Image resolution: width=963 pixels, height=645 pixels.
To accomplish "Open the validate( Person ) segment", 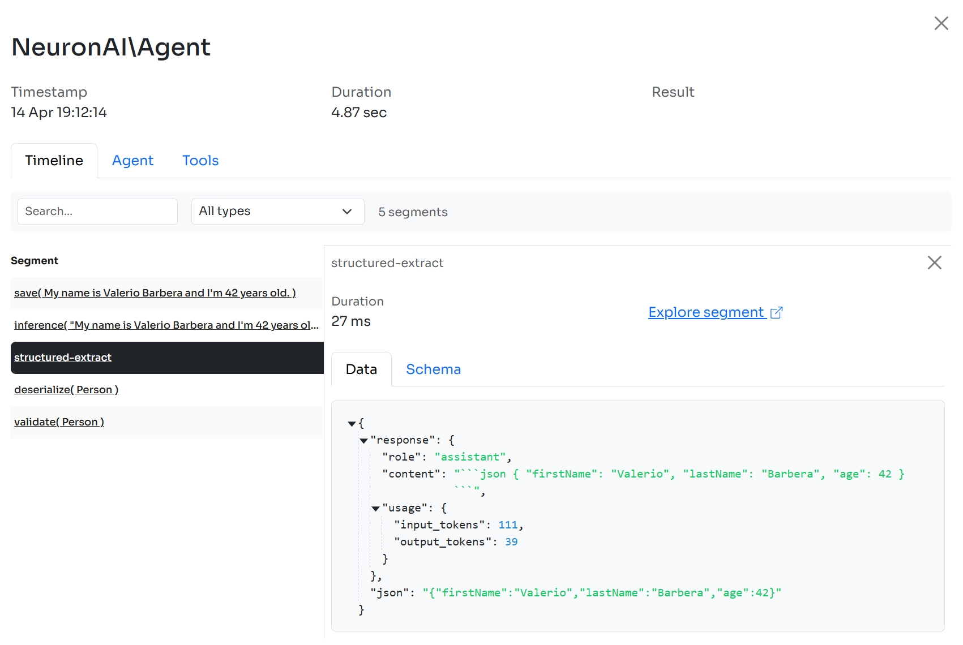I will (x=59, y=422).
